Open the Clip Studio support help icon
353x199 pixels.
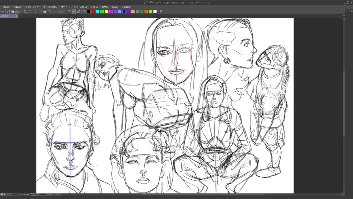click(84, 12)
